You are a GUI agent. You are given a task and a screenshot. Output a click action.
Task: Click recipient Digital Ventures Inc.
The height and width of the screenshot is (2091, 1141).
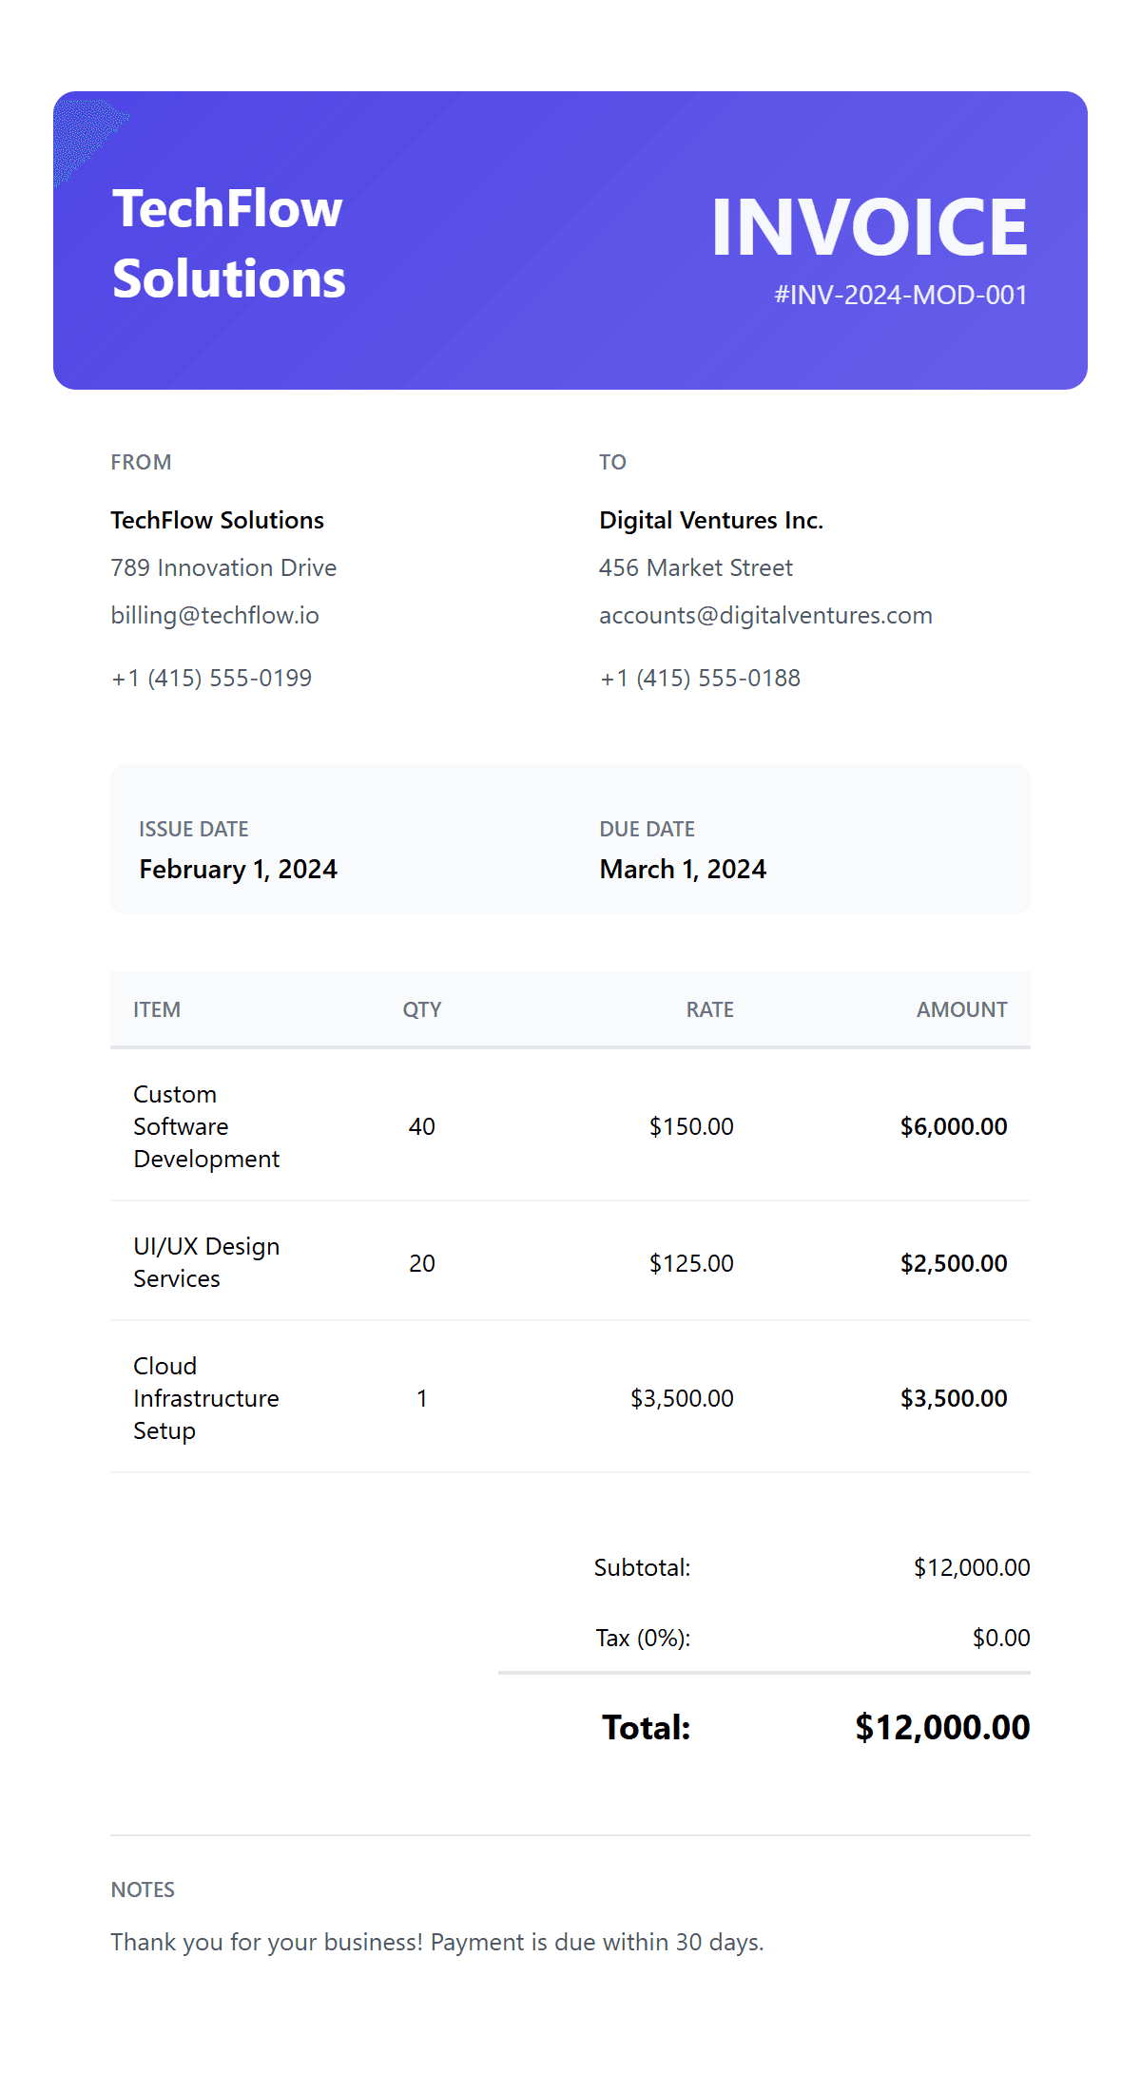pyautogui.click(x=711, y=520)
